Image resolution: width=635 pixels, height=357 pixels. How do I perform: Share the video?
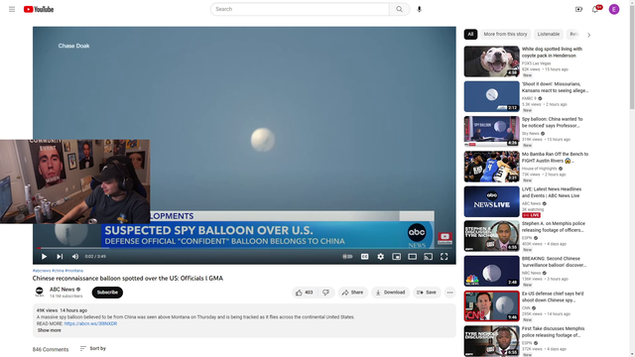pyautogui.click(x=353, y=293)
